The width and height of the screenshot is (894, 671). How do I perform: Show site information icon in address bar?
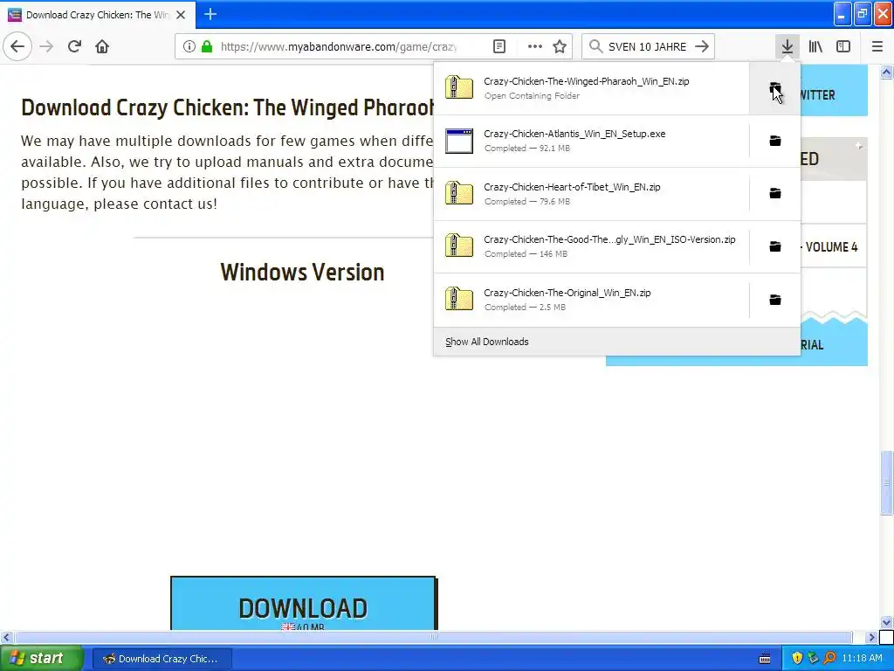pyautogui.click(x=189, y=46)
